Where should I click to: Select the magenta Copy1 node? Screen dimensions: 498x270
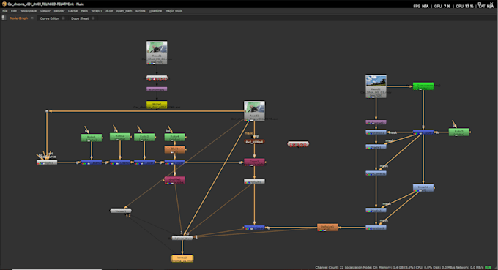click(254, 162)
